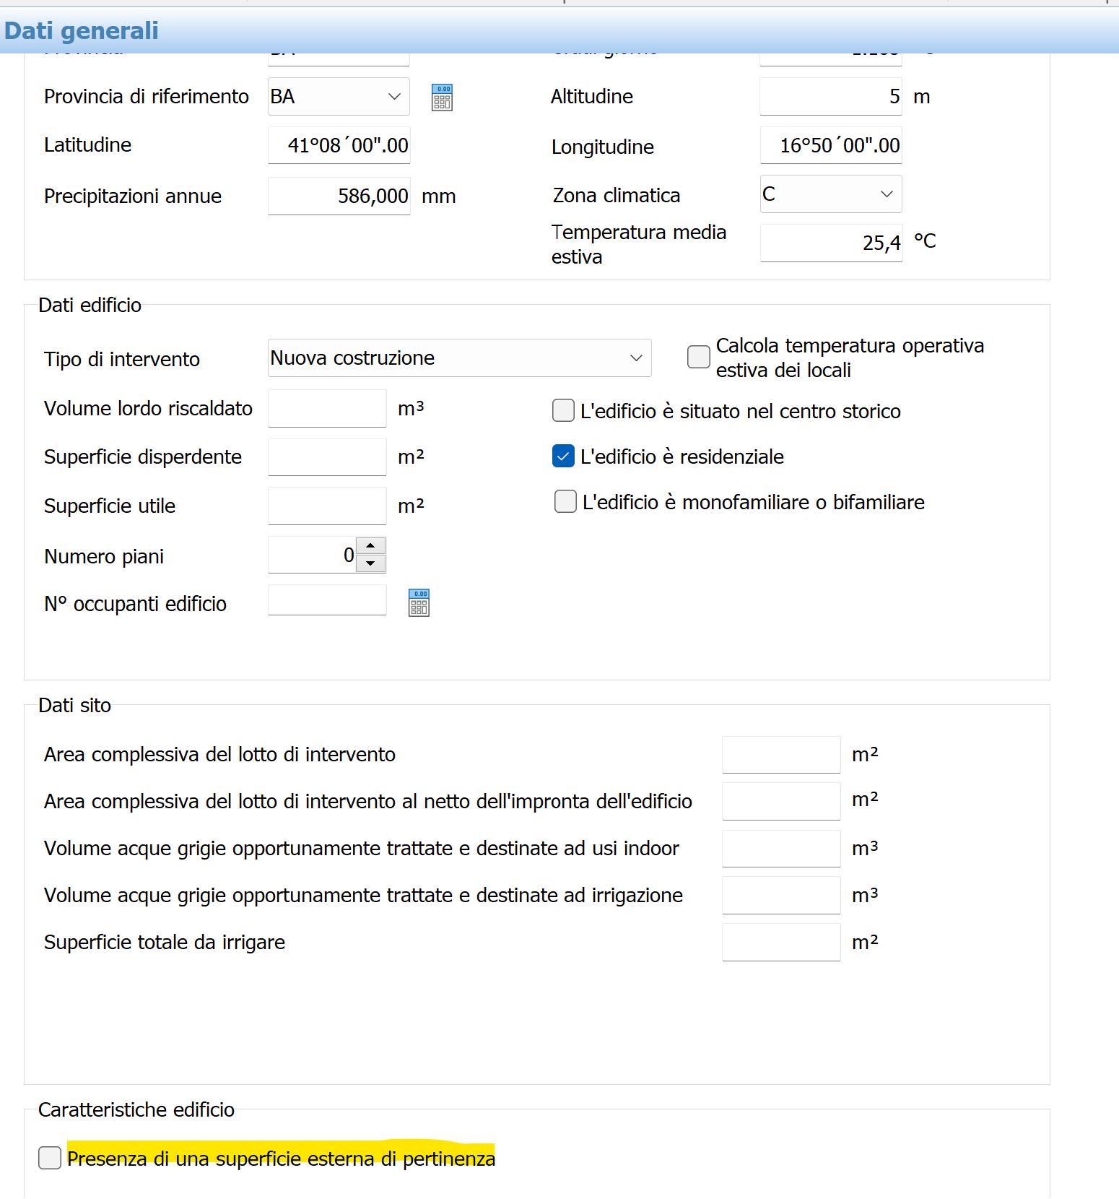1119x1199 pixels.
Task: Click the Precipitazioni annue field
Action: 339,196
